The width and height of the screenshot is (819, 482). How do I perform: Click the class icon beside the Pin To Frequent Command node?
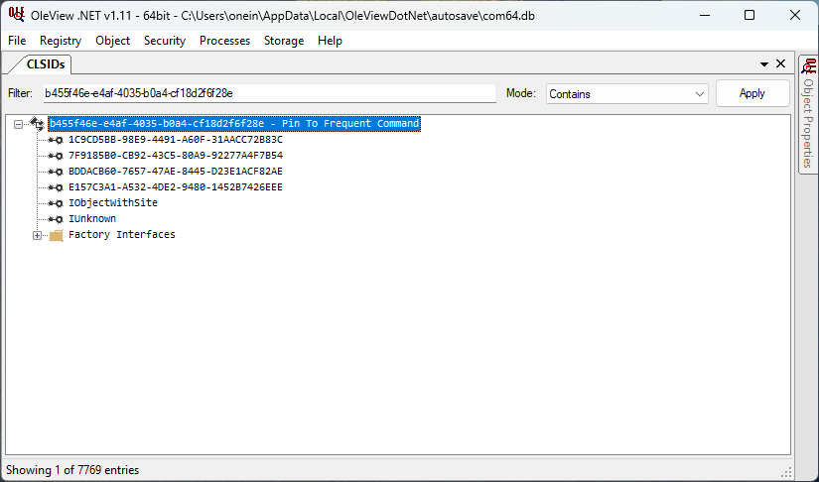tap(38, 124)
